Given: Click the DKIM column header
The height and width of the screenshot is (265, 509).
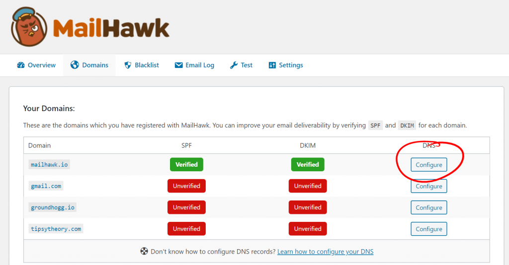Looking at the screenshot, I should tap(307, 145).
